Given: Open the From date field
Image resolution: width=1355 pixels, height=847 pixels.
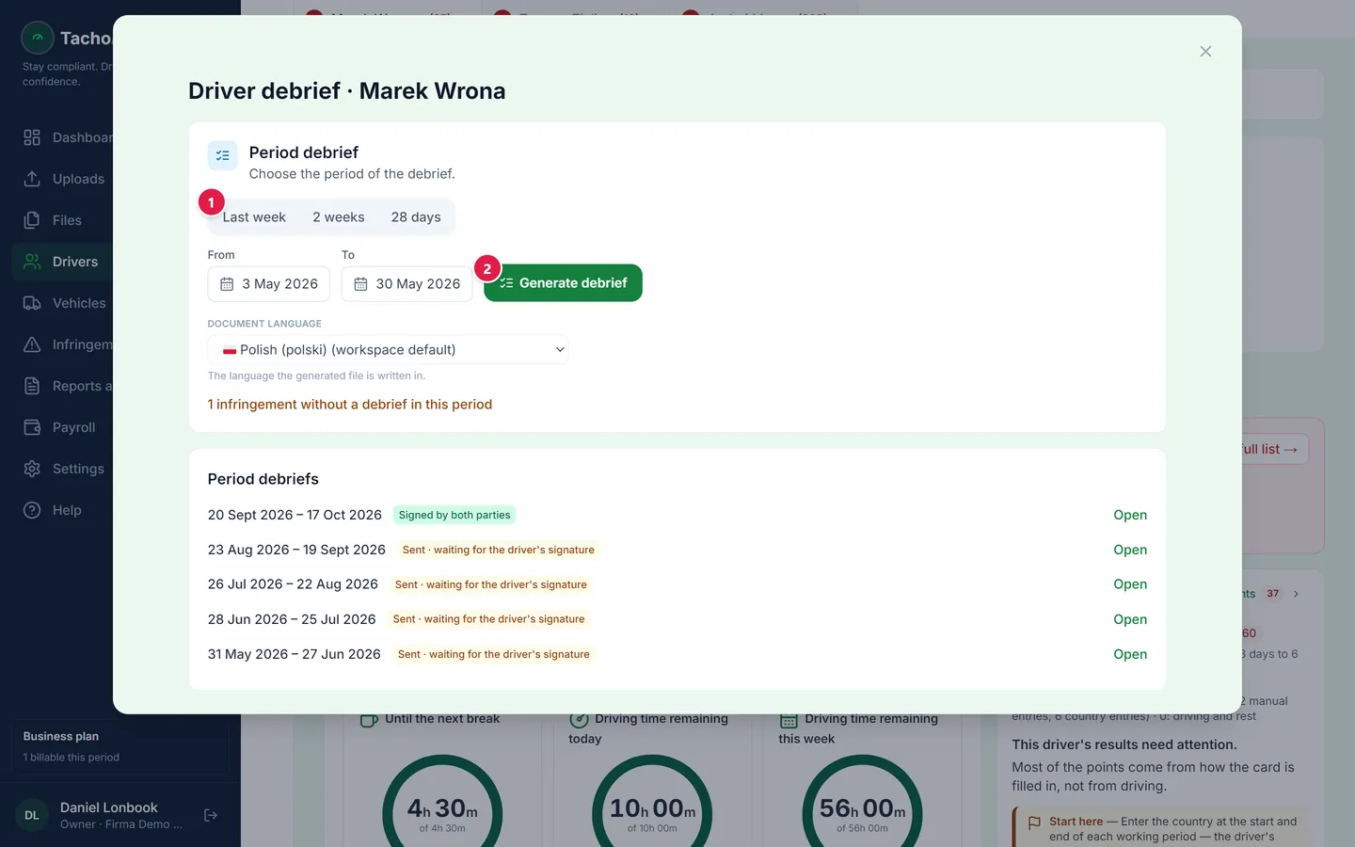Looking at the screenshot, I should [x=269, y=284].
